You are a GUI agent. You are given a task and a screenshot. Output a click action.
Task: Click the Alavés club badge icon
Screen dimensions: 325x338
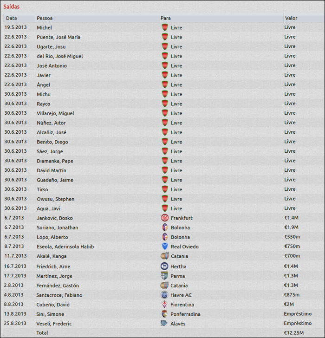(x=164, y=324)
